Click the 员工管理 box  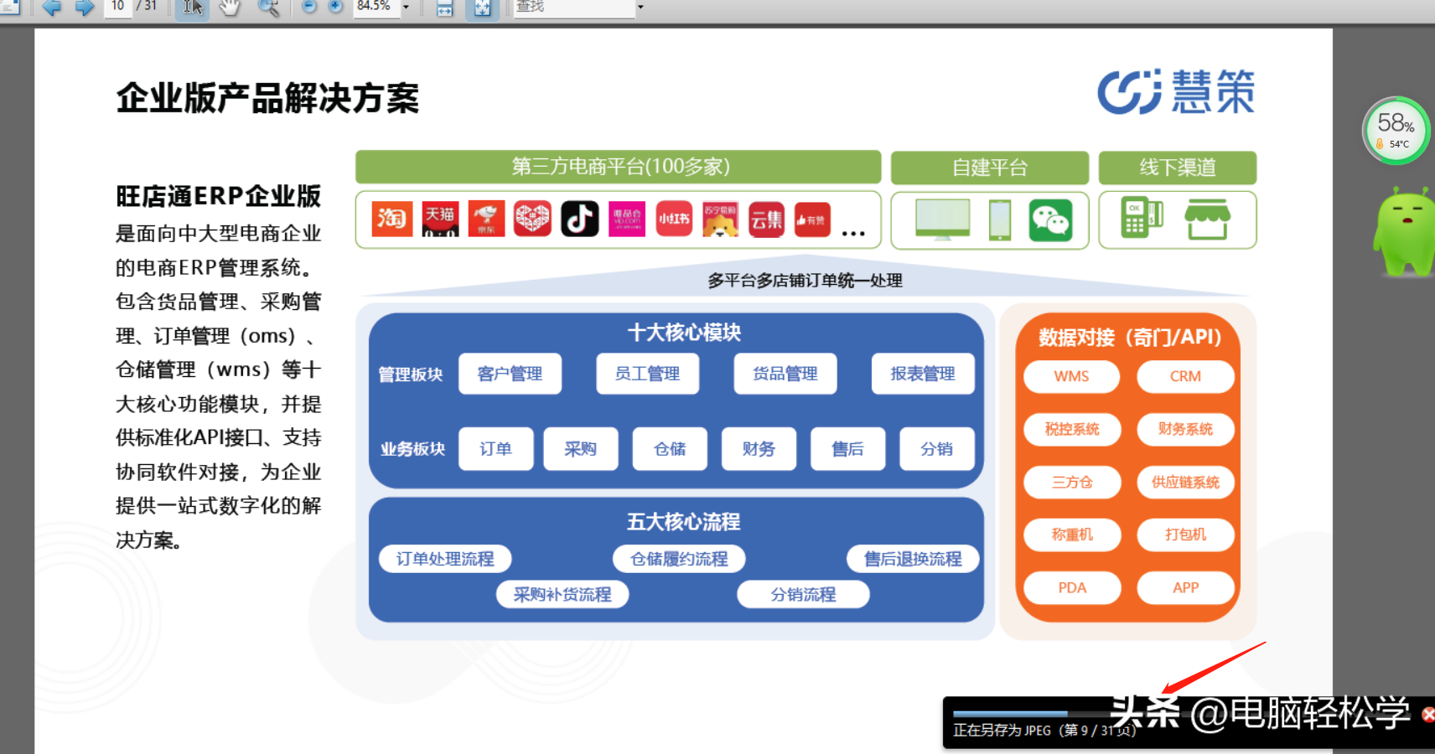coord(647,374)
